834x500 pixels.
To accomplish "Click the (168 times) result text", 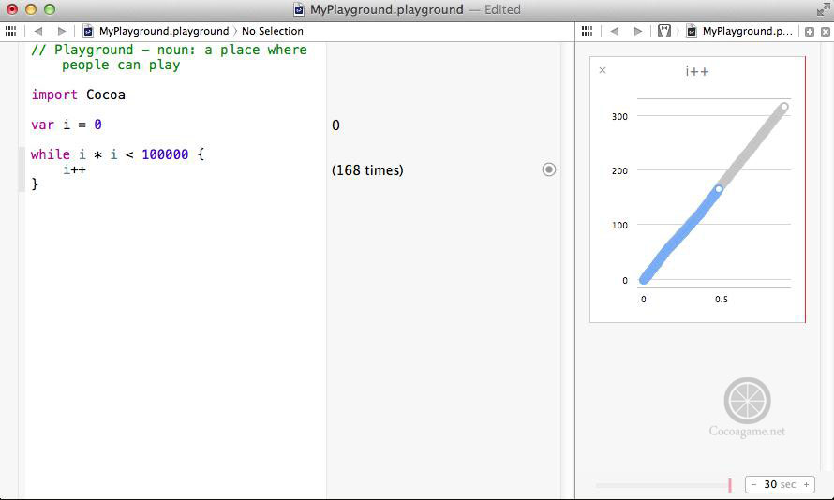I will coord(367,170).
